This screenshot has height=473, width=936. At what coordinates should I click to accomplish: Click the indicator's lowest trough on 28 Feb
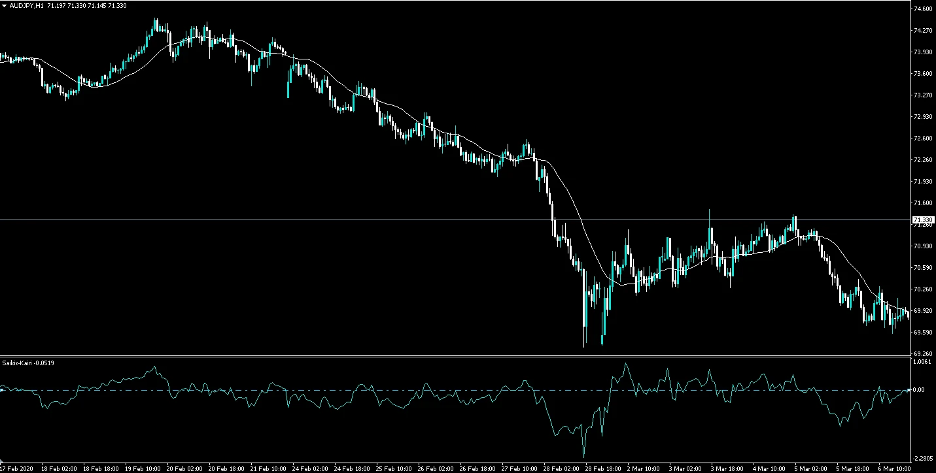[583, 456]
